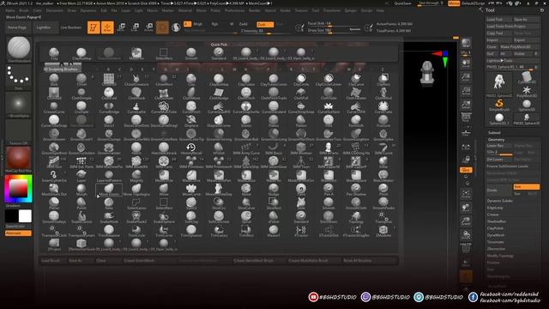The height and width of the screenshot is (309, 549).
Task: Open Live Boolean tab
Action: pyautogui.click(x=70, y=27)
